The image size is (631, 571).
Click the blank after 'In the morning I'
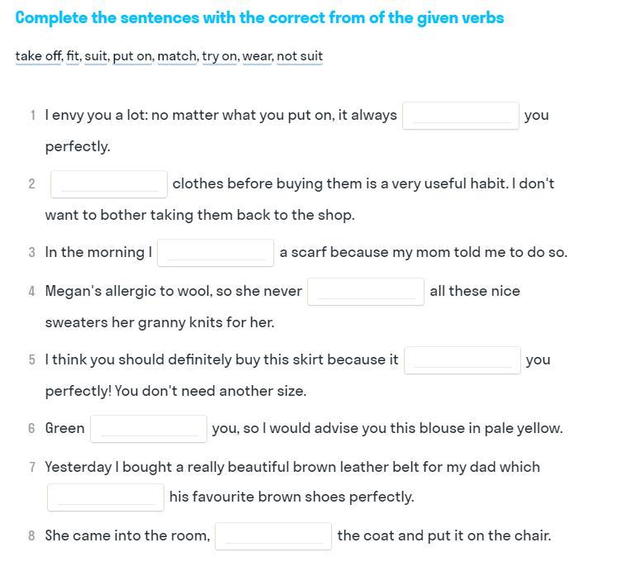[216, 253]
